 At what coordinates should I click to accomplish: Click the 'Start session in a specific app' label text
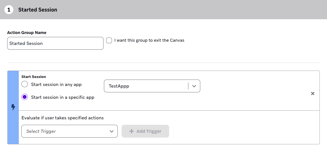coord(63,97)
